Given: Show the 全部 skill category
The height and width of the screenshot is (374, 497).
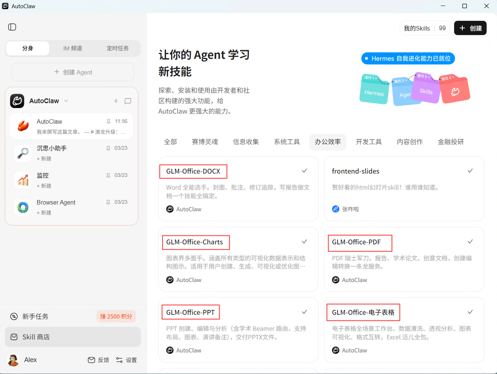Looking at the screenshot, I should pos(171,142).
